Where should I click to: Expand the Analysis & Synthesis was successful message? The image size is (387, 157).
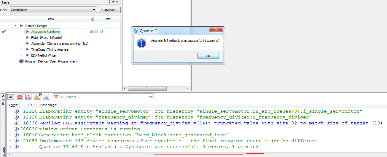click(11, 147)
